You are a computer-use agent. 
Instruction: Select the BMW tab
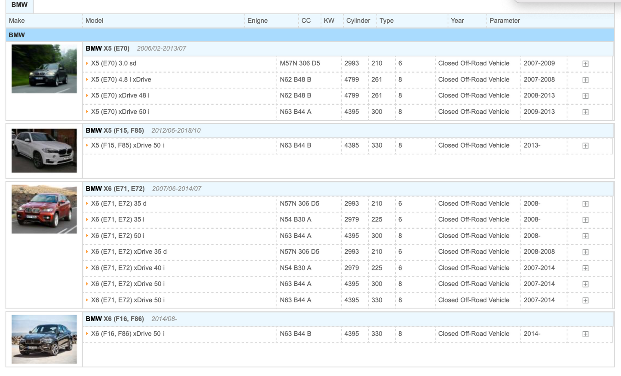coord(19,5)
